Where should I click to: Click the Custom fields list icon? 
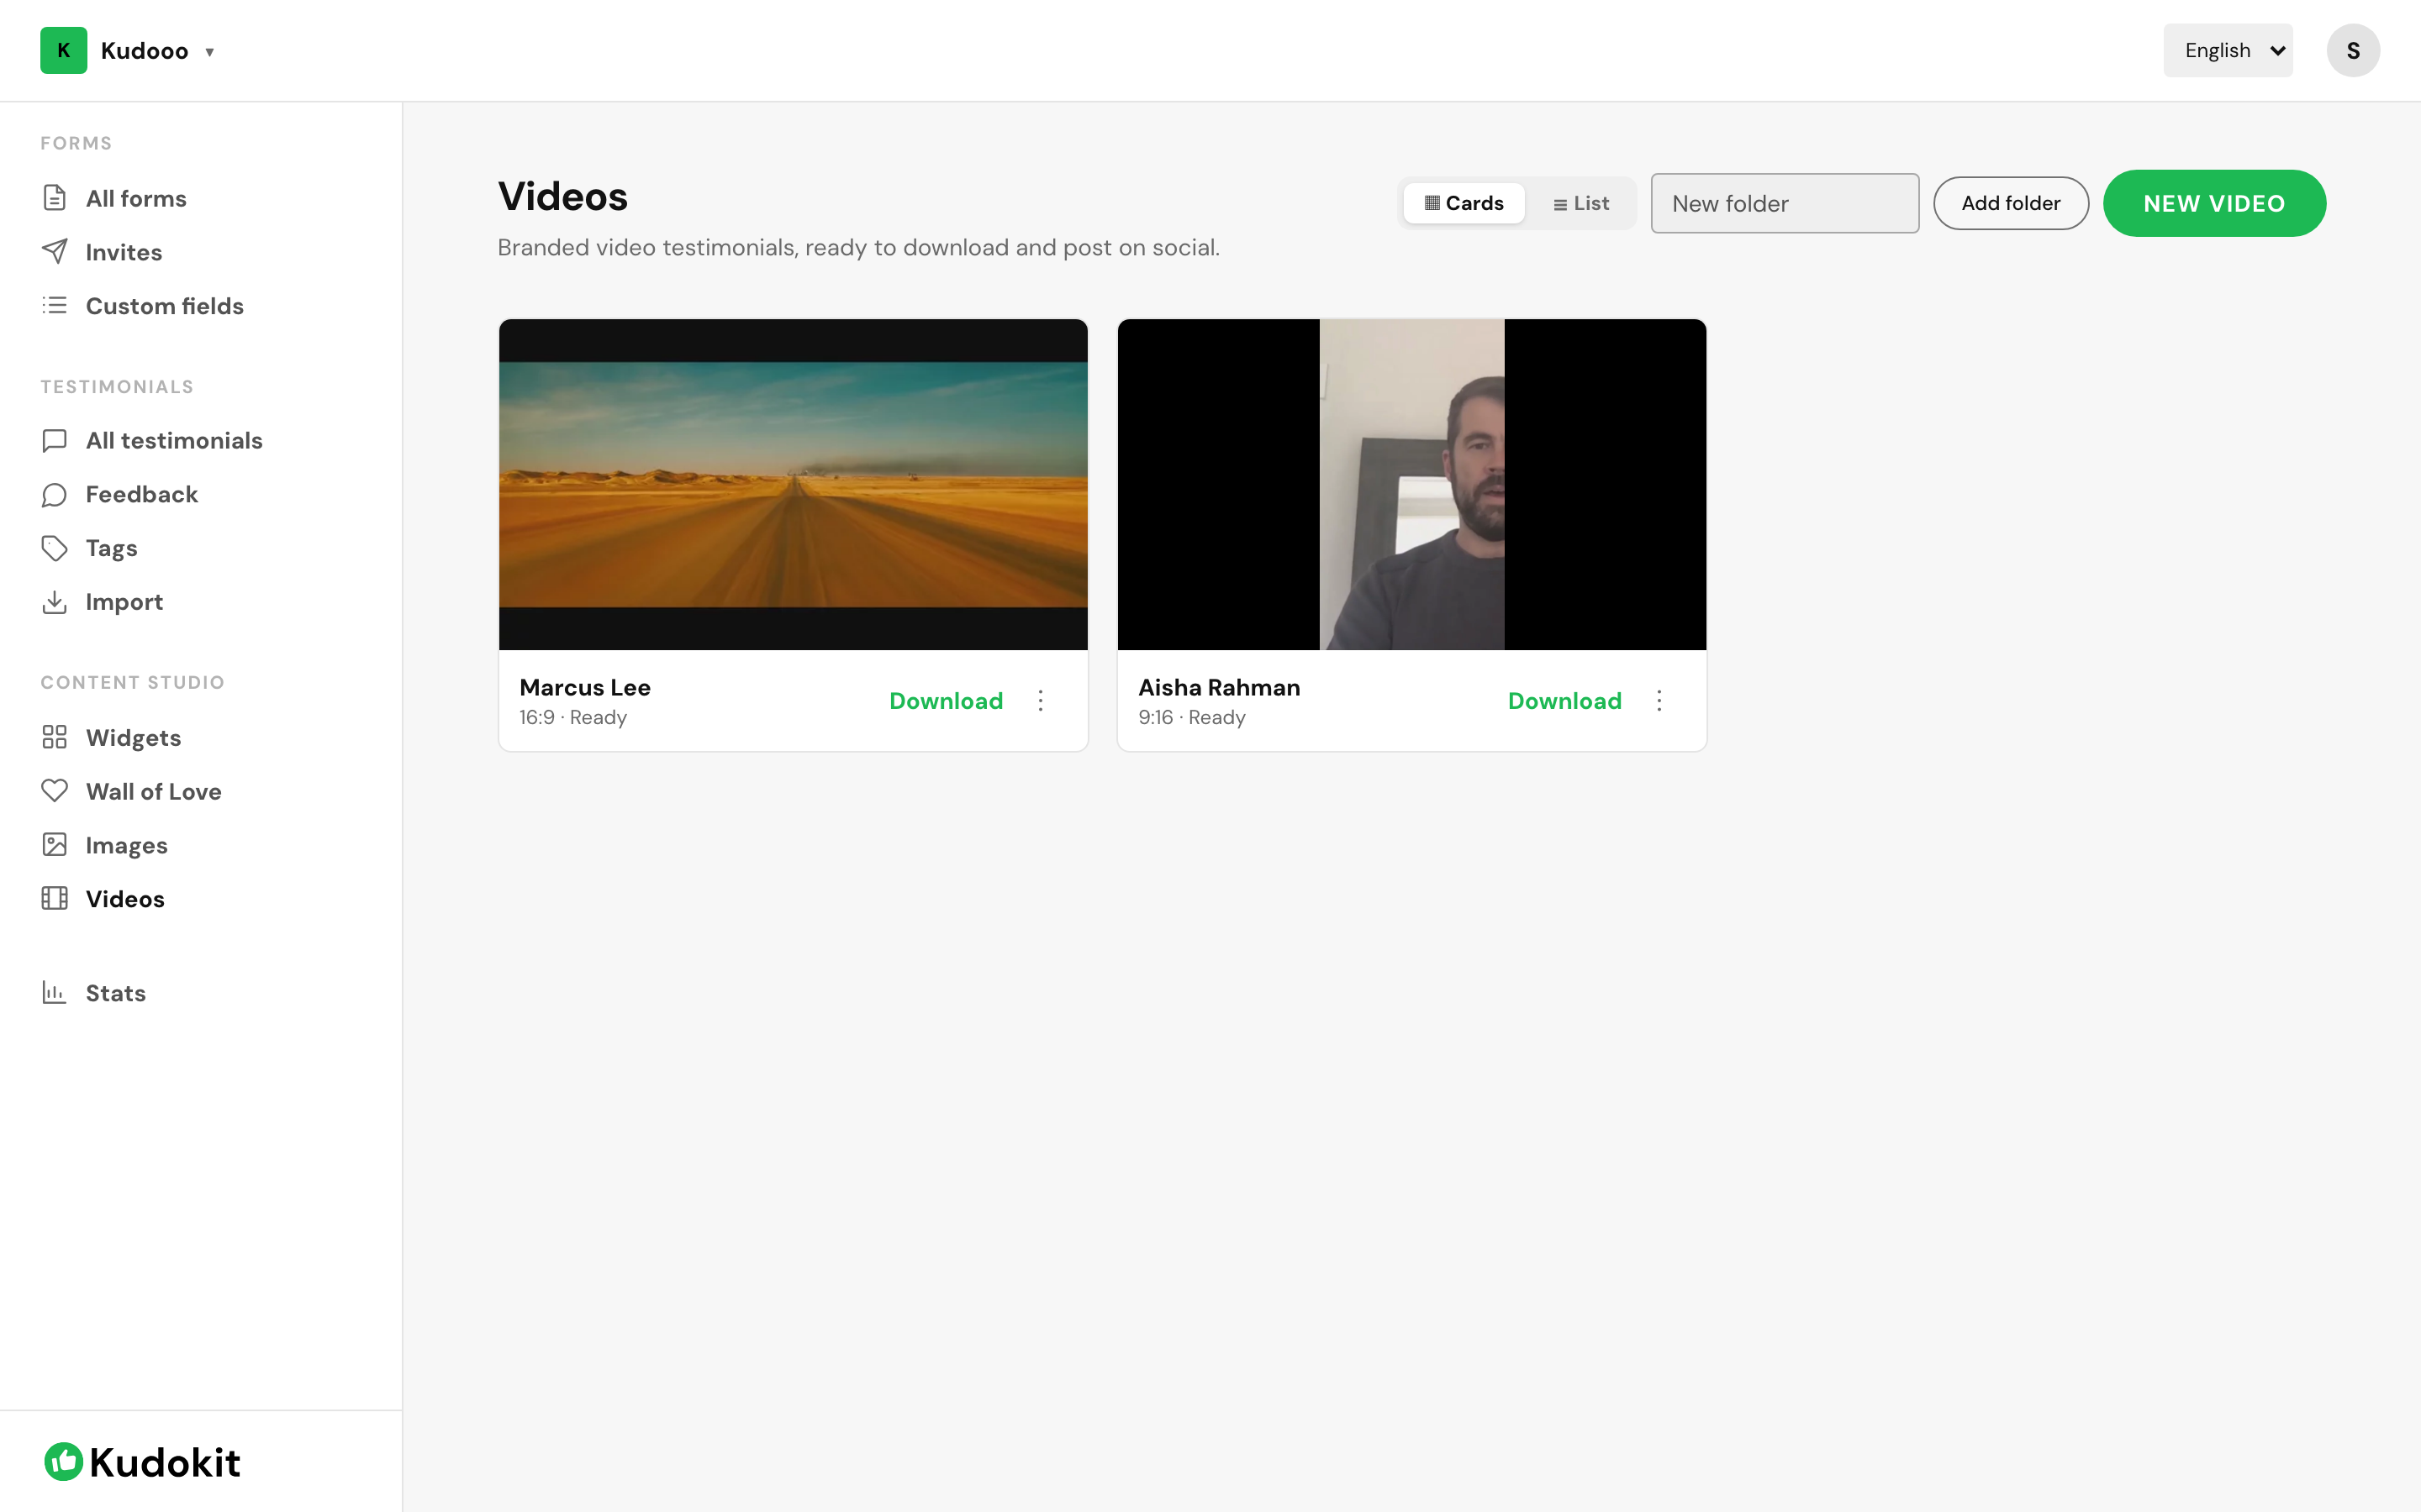click(54, 306)
